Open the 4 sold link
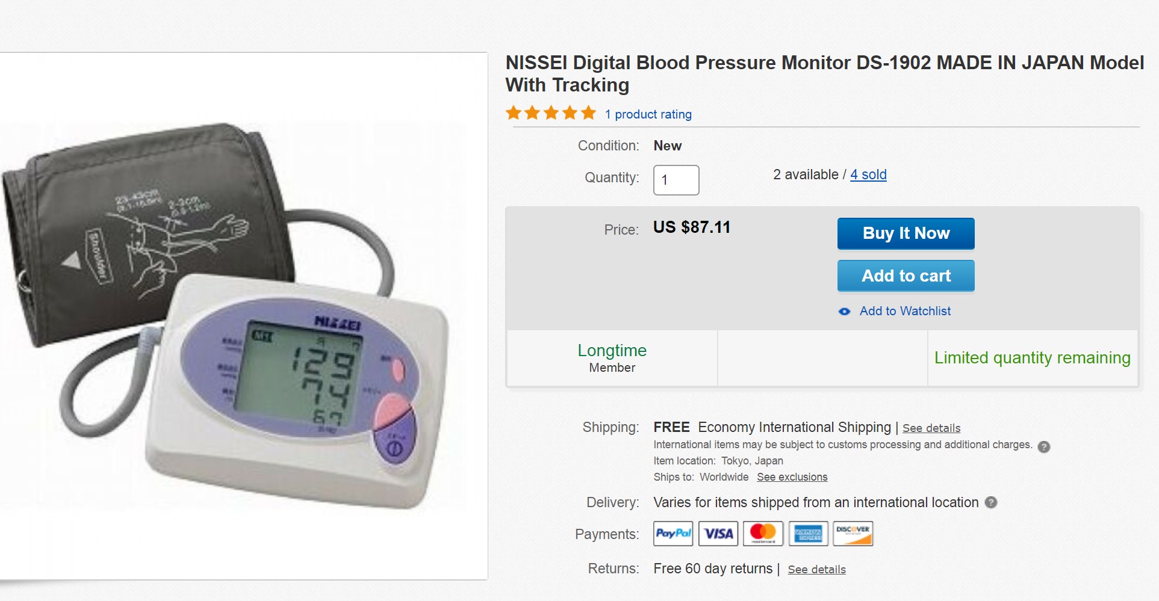The height and width of the screenshot is (601, 1159). point(868,174)
